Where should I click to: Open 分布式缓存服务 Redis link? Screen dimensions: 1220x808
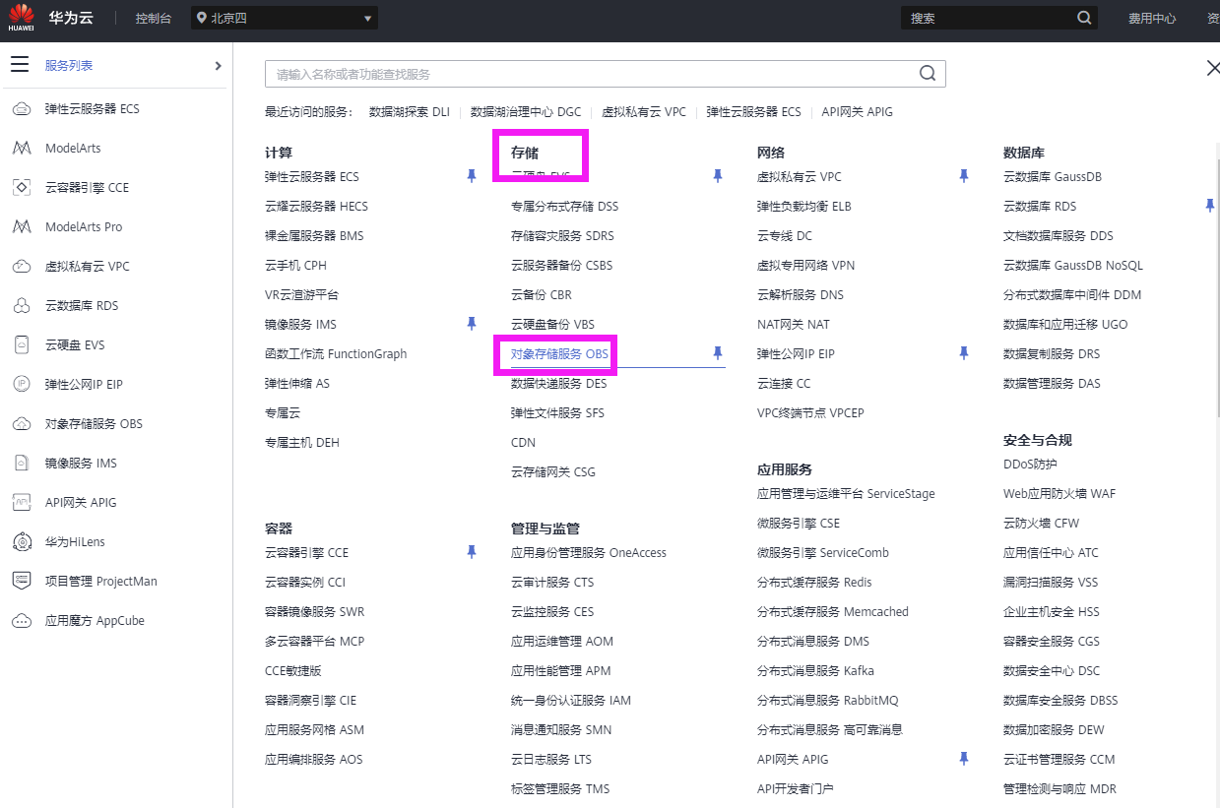click(x=814, y=583)
